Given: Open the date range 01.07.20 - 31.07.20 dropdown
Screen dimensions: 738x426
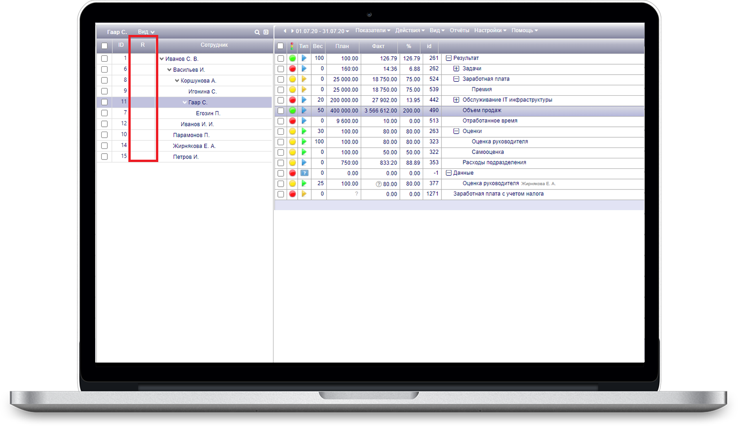Looking at the screenshot, I should click(322, 31).
